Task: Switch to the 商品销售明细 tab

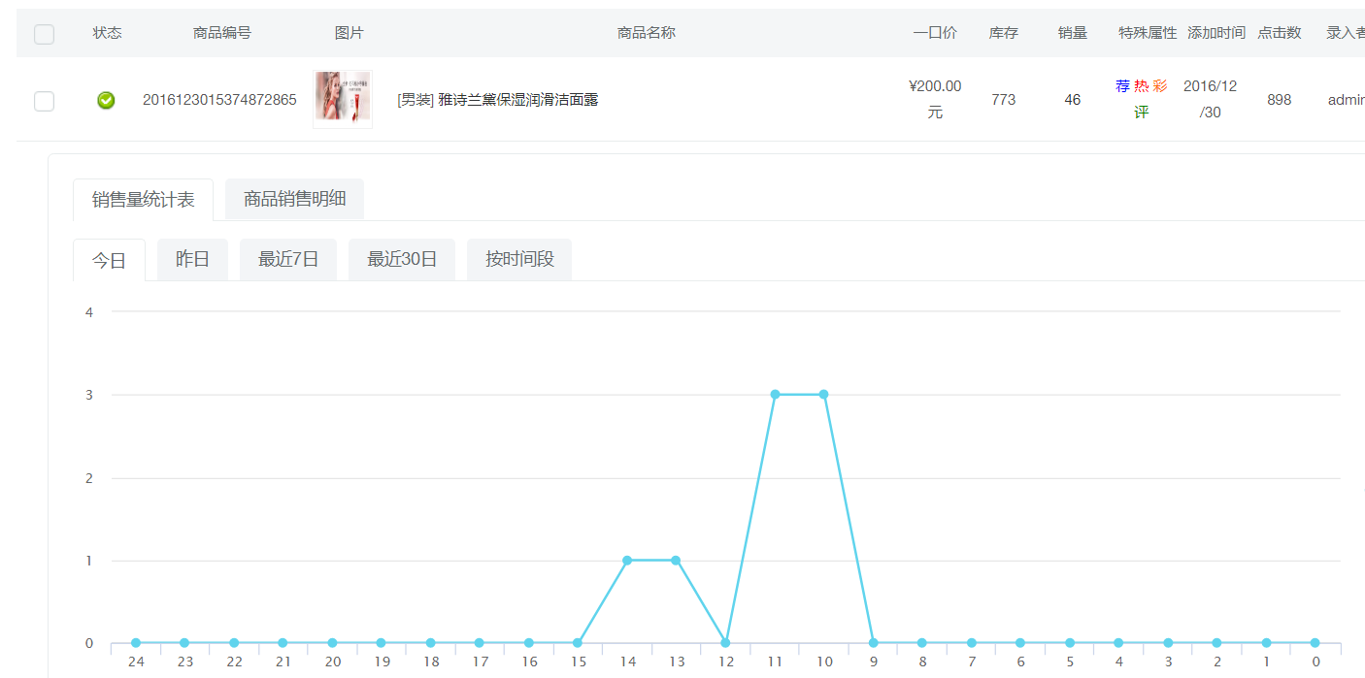Action: point(294,199)
